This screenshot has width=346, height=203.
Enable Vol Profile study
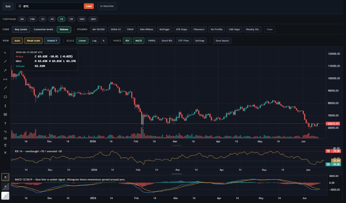[x=216, y=30]
